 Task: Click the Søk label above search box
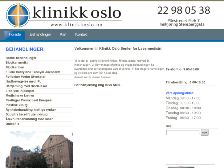pos(169,126)
